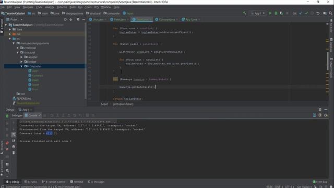
Task: Open the Refactor menu
Action: (x=62, y=7)
